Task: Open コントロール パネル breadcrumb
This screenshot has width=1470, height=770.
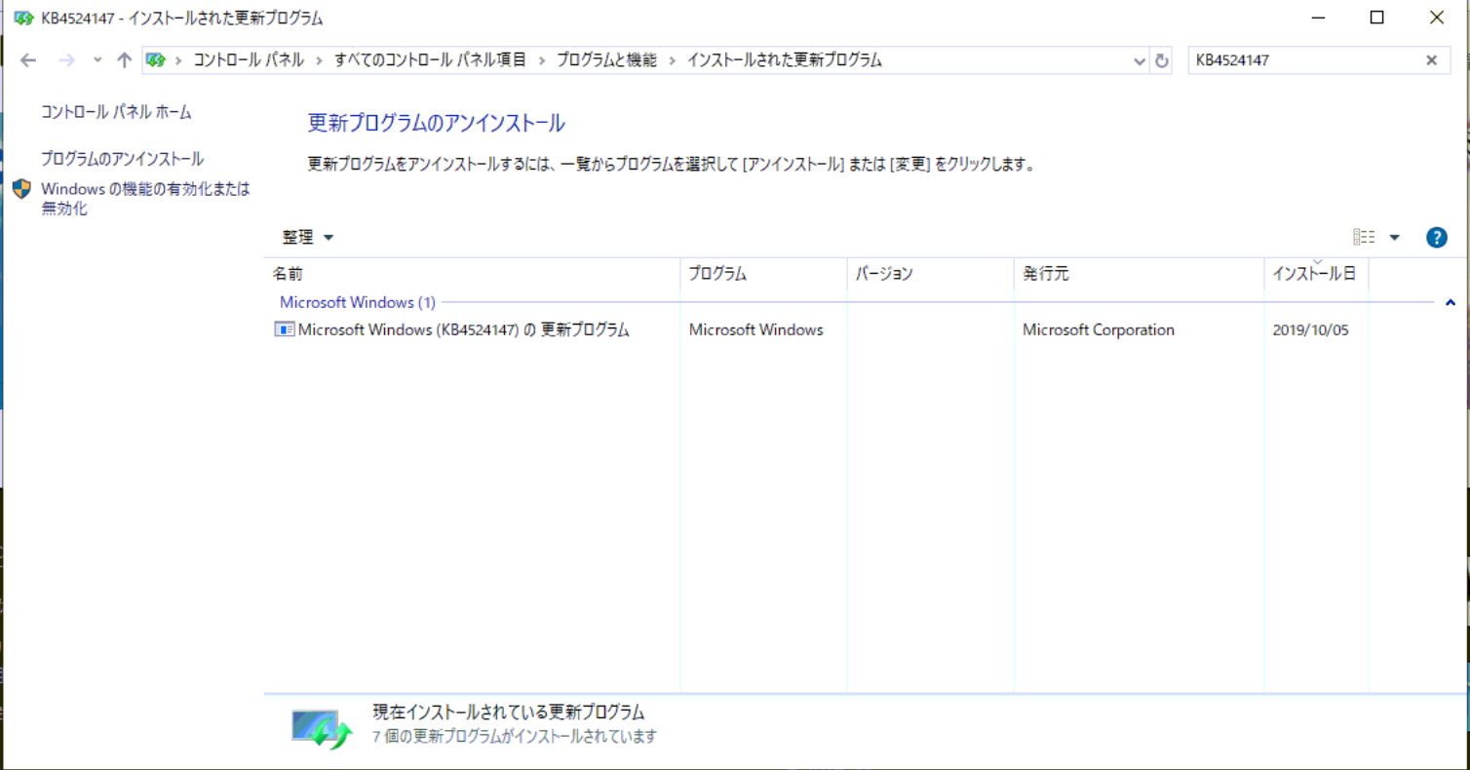Action: tap(248, 60)
